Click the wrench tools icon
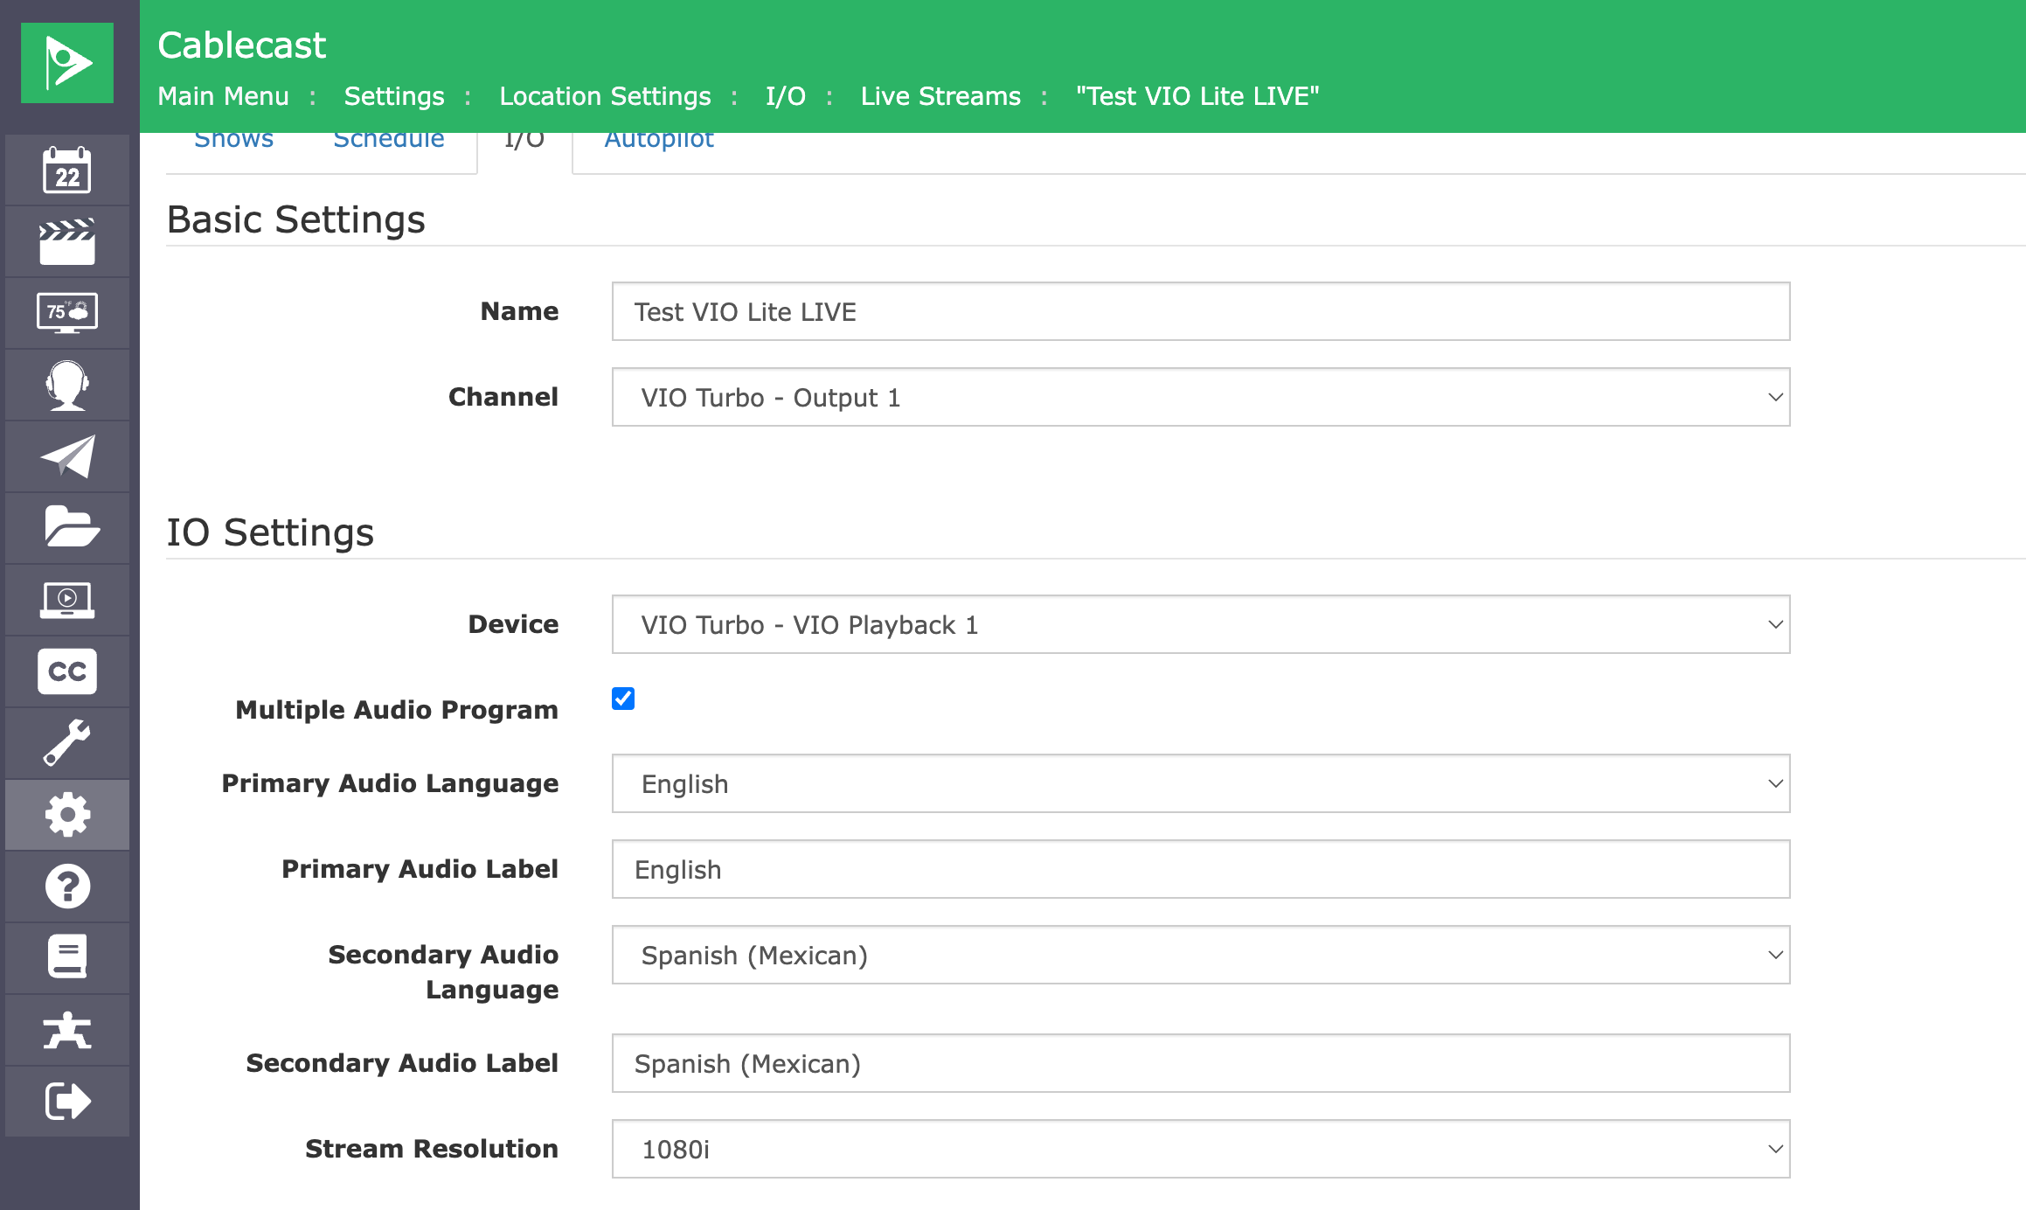Viewport: 2026px width, 1210px height. pos(67,743)
